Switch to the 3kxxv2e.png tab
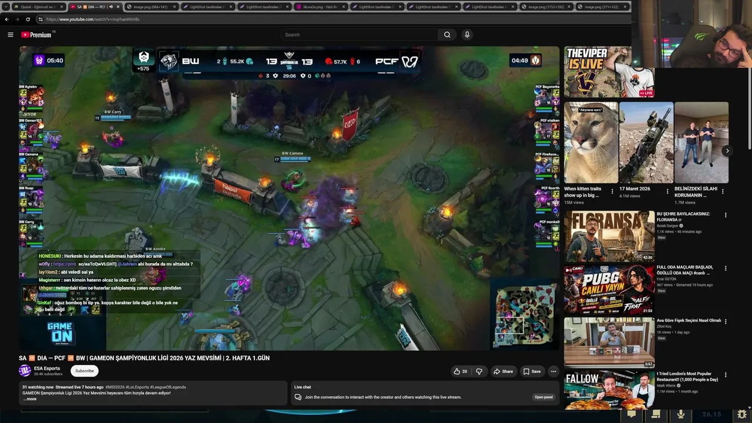This screenshot has width=752, height=423. pos(321,7)
